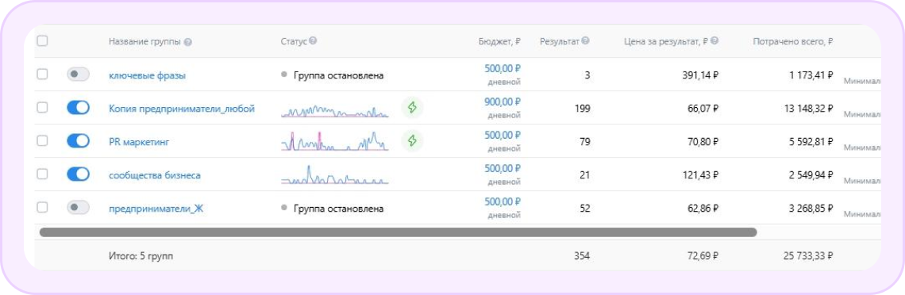The width and height of the screenshot is (905, 295).
Task: Disable the PR маркетинг group toggle
Action: click(x=78, y=140)
